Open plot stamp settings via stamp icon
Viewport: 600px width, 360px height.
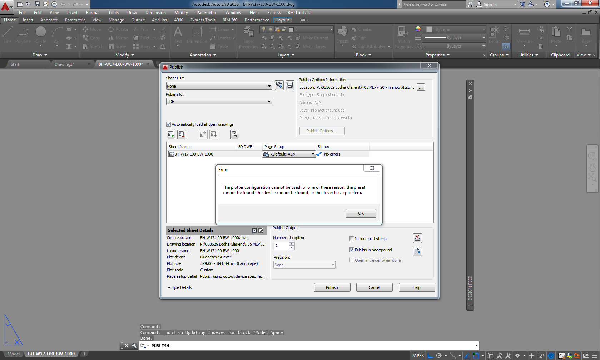pos(417,238)
